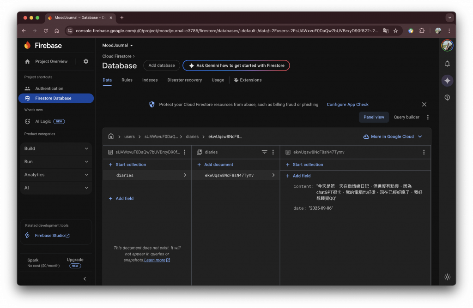This screenshot has width=473, height=308.
Task: Click the browser address bar URL
Action: pos(227,31)
